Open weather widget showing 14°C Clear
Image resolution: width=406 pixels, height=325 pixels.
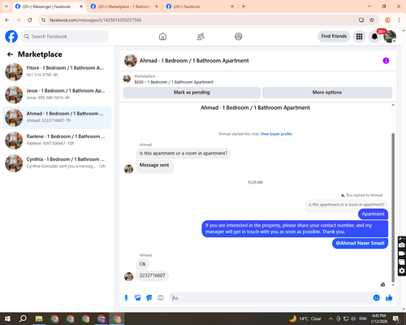coord(305,318)
